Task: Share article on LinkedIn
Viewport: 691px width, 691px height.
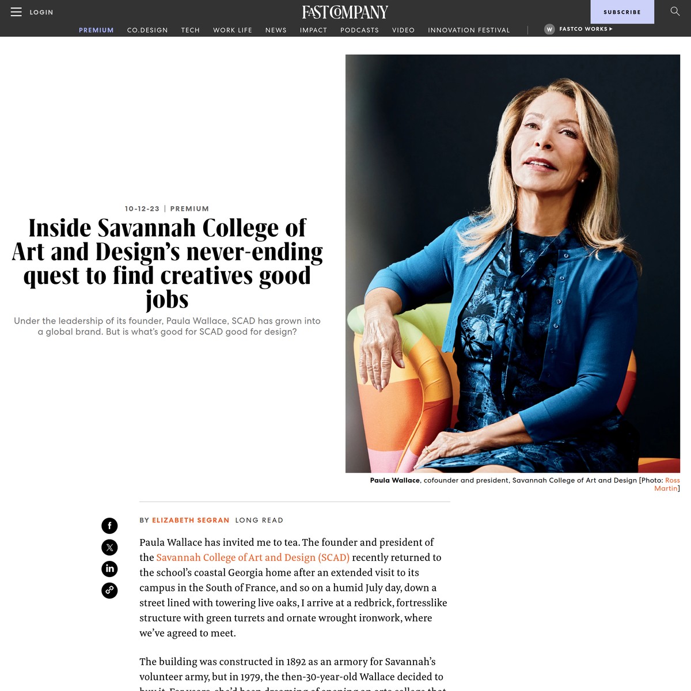Action: [109, 569]
